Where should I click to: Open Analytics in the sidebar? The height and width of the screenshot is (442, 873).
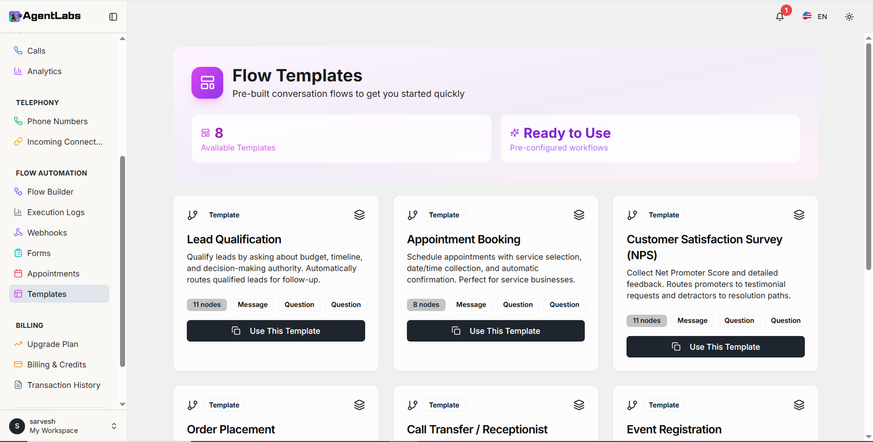59,71
